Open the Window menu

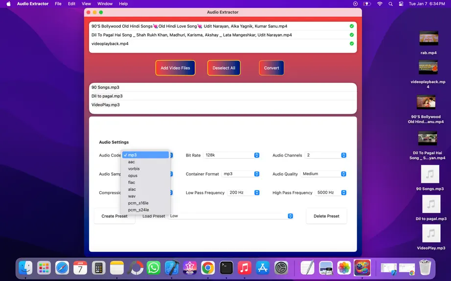click(105, 4)
